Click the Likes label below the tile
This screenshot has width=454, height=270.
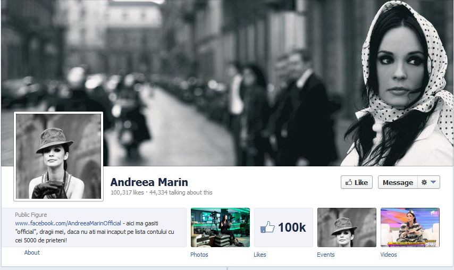(260, 255)
